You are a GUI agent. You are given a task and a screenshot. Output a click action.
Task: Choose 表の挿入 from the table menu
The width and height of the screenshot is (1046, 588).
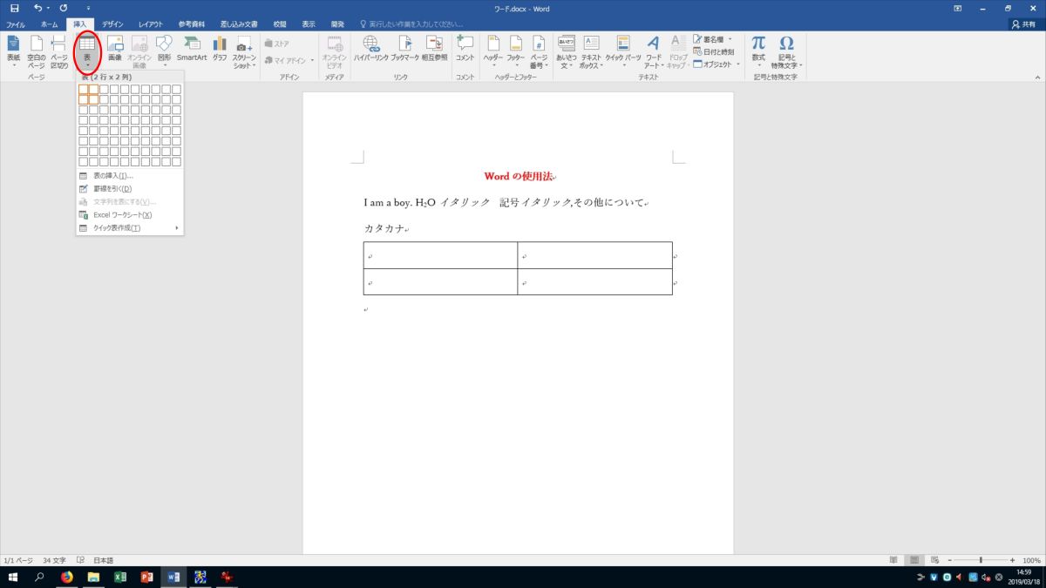click(130, 175)
